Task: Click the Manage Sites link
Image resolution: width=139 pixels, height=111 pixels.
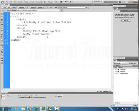Action: pyautogui.click(x=132, y=64)
